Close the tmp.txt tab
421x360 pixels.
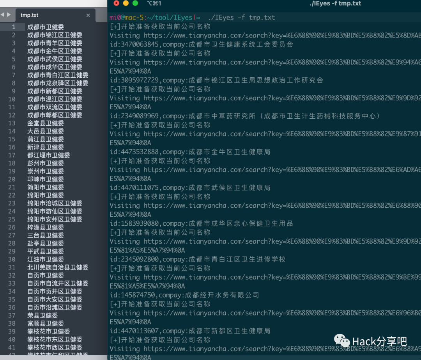tap(88, 15)
